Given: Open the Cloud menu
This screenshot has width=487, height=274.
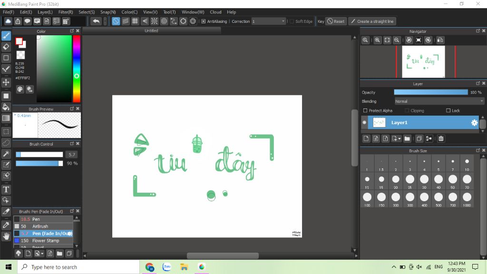Looking at the screenshot, I should (215, 12).
